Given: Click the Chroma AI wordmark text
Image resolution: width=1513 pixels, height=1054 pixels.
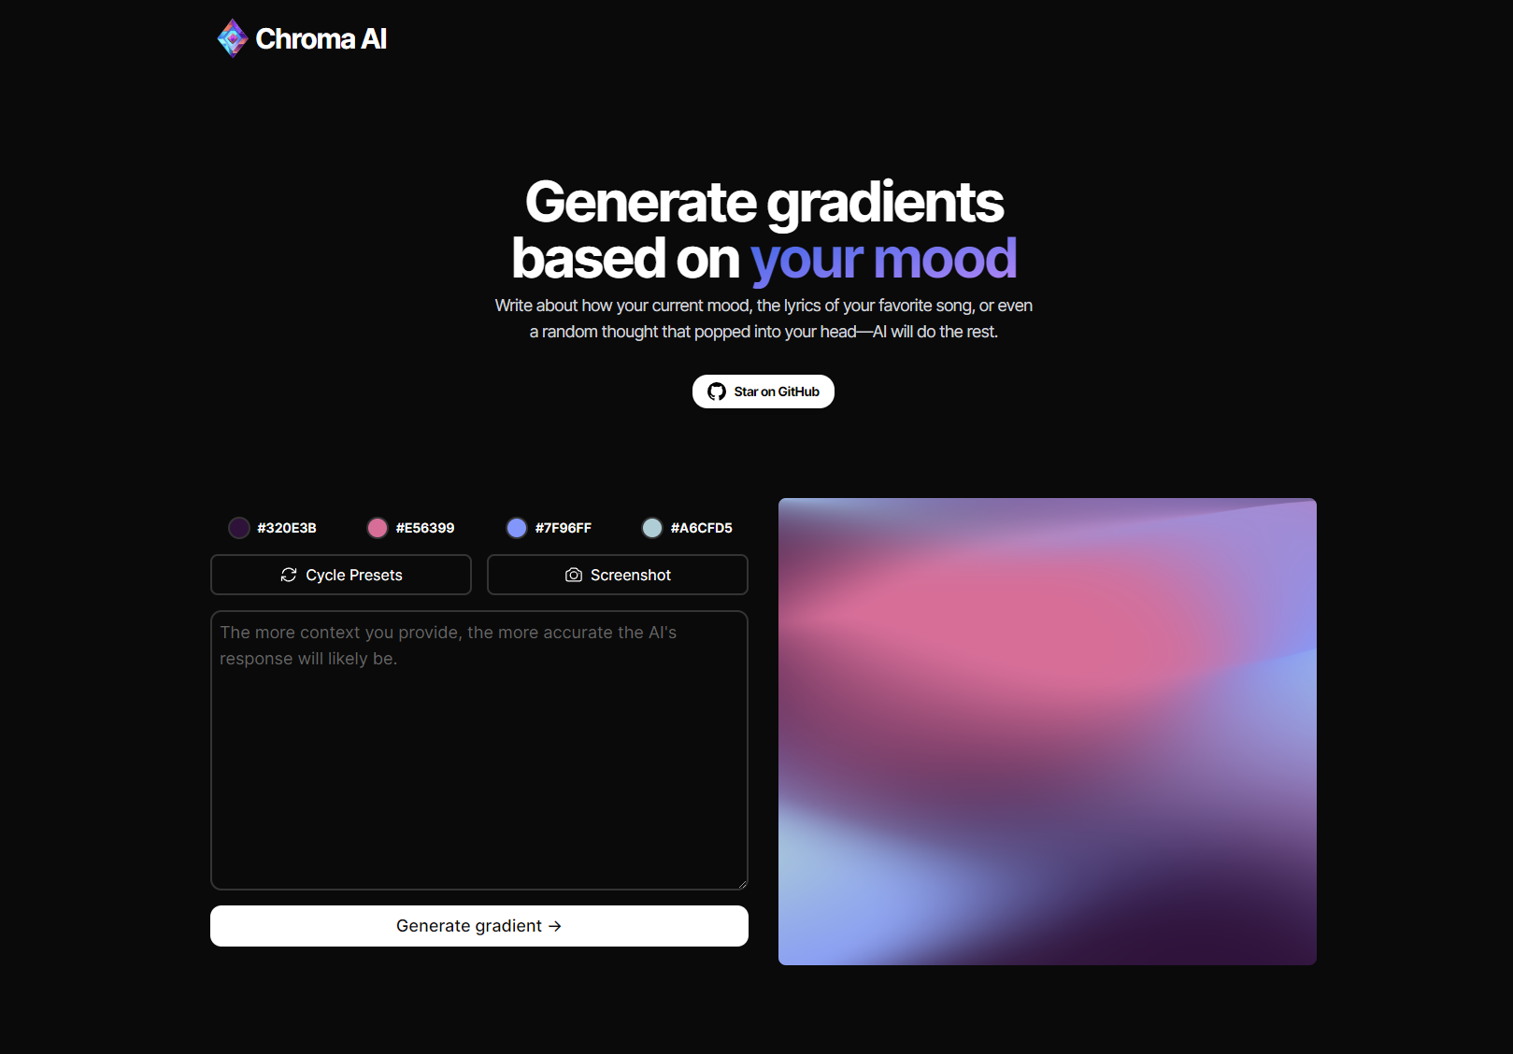Looking at the screenshot, I should [321, 38].
